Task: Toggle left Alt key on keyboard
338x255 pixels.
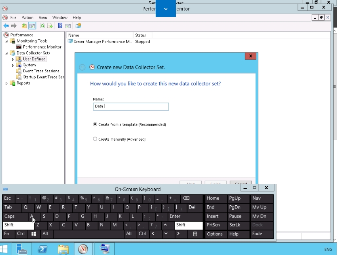Action: [x=47, y=234]
